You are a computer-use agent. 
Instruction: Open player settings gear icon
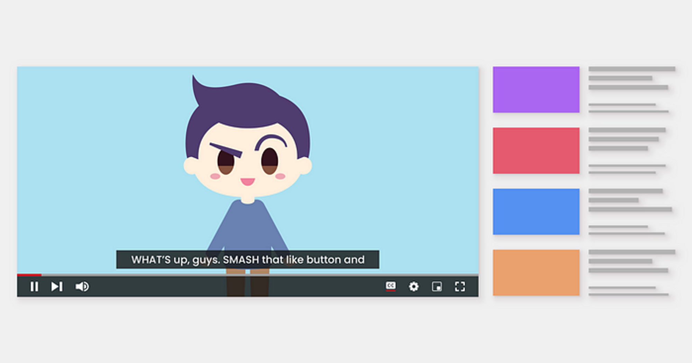(414, 286)
